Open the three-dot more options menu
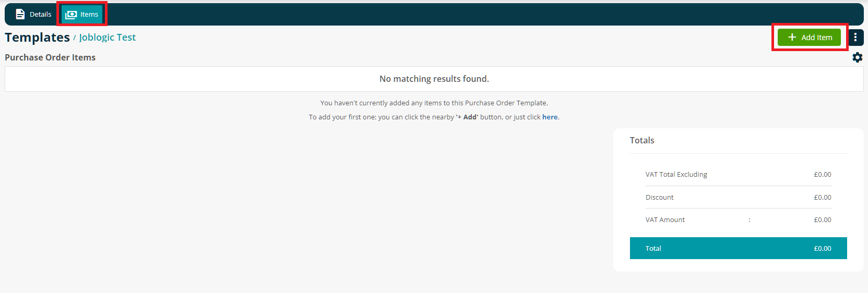 855,37
